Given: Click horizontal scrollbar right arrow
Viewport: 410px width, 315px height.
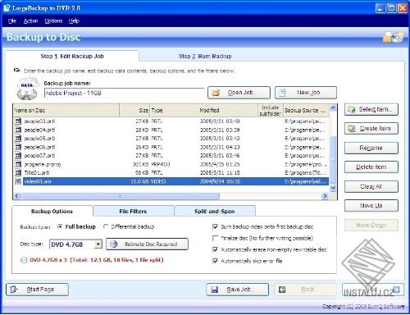Looking at the screenshot, I should coord(325,196).
